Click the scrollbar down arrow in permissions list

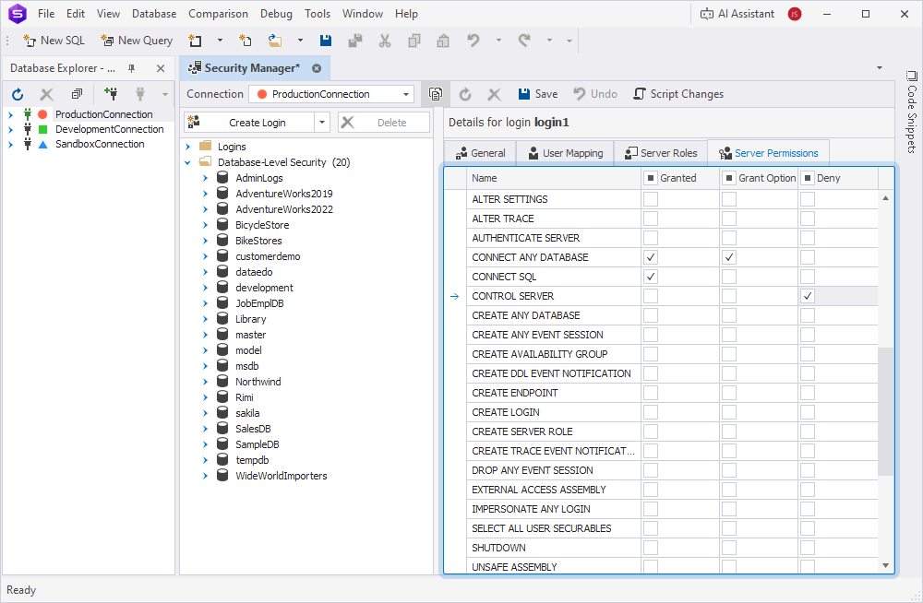(x=885, y=565)
